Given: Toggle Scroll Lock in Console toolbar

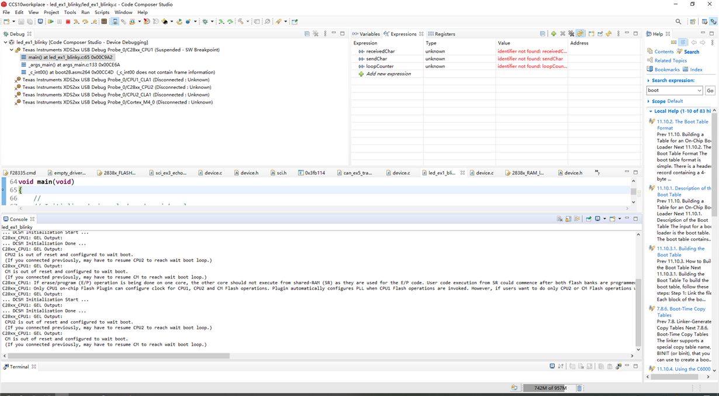Looking at the screenshot, I should (568, 219).
